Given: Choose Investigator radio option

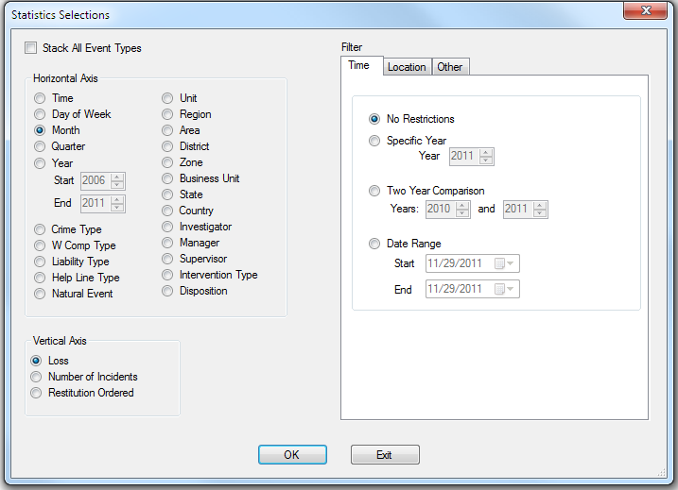Looking at the screenshot, I should (x=167, y=227).
